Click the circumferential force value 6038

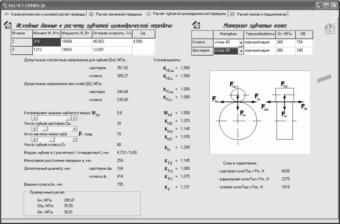pyautogui.click(x=286, y=171)
